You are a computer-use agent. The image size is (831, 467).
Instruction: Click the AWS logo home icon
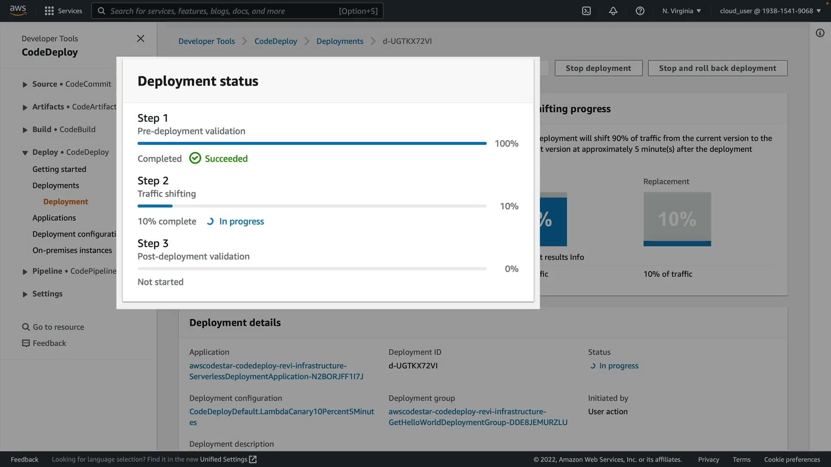18,10
